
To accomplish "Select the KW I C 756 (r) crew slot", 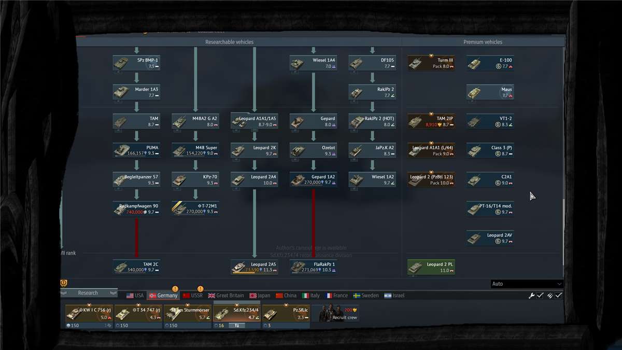I will 89,317.
